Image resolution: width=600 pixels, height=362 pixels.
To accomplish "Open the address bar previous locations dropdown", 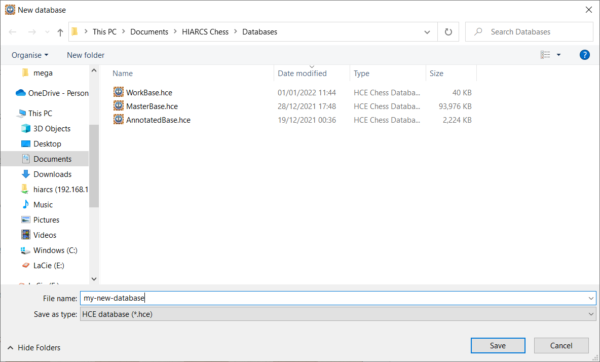I will click(x=427, y=32).
